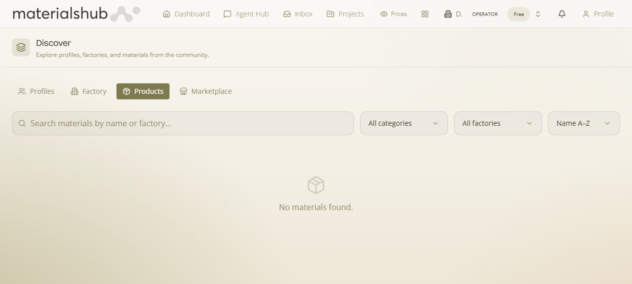The image size is (632, 284).
Task: Click the factory building icon in navbar
Action: (x=448, y=14)
